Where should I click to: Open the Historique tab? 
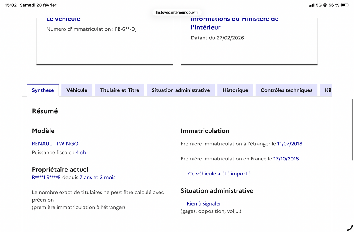(235, 90)
